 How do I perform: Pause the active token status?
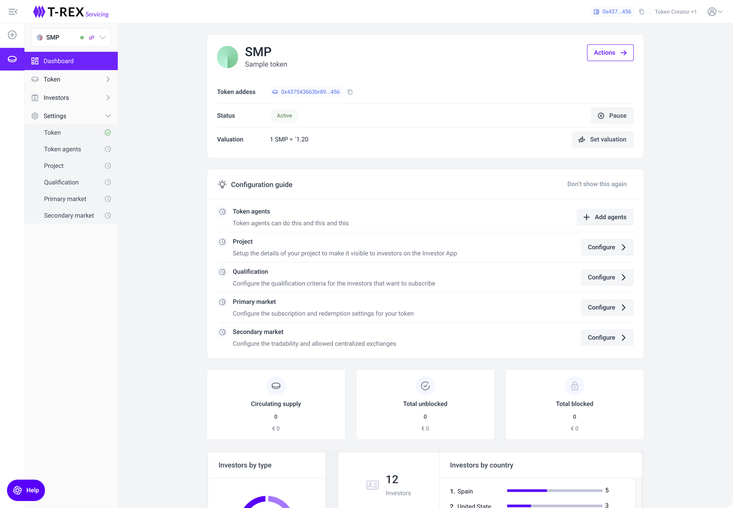click(612, 116)
